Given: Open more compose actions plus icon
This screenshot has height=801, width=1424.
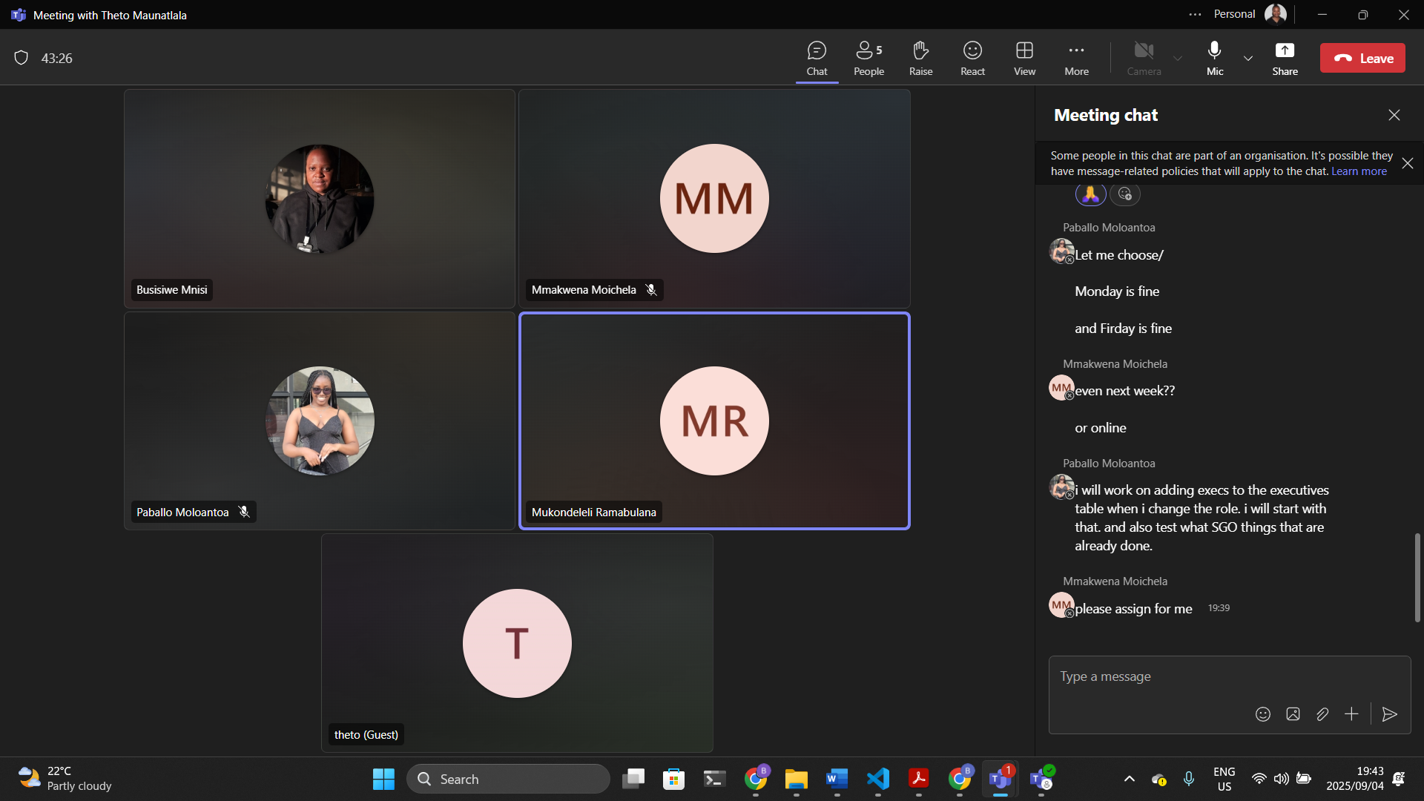Looking at the screenshot, I should click(1351, 714).
